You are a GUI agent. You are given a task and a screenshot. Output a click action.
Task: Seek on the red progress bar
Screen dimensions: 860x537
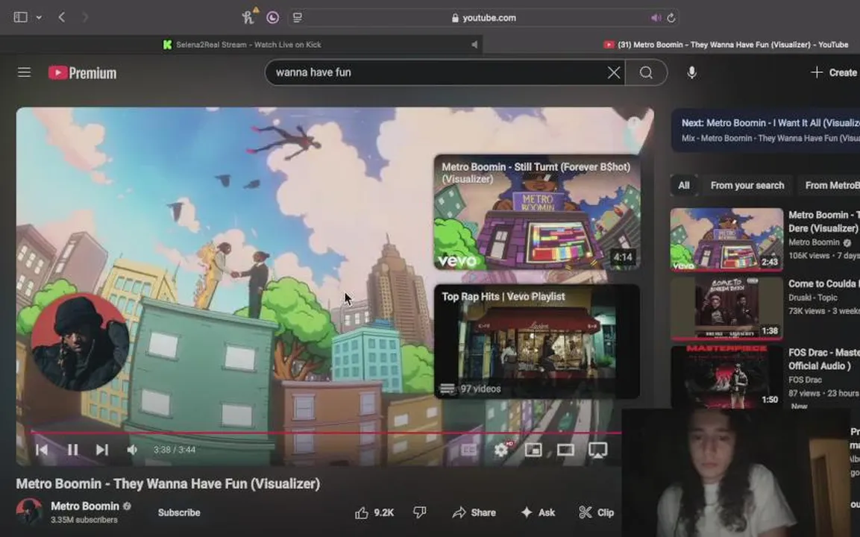(326, 433)
